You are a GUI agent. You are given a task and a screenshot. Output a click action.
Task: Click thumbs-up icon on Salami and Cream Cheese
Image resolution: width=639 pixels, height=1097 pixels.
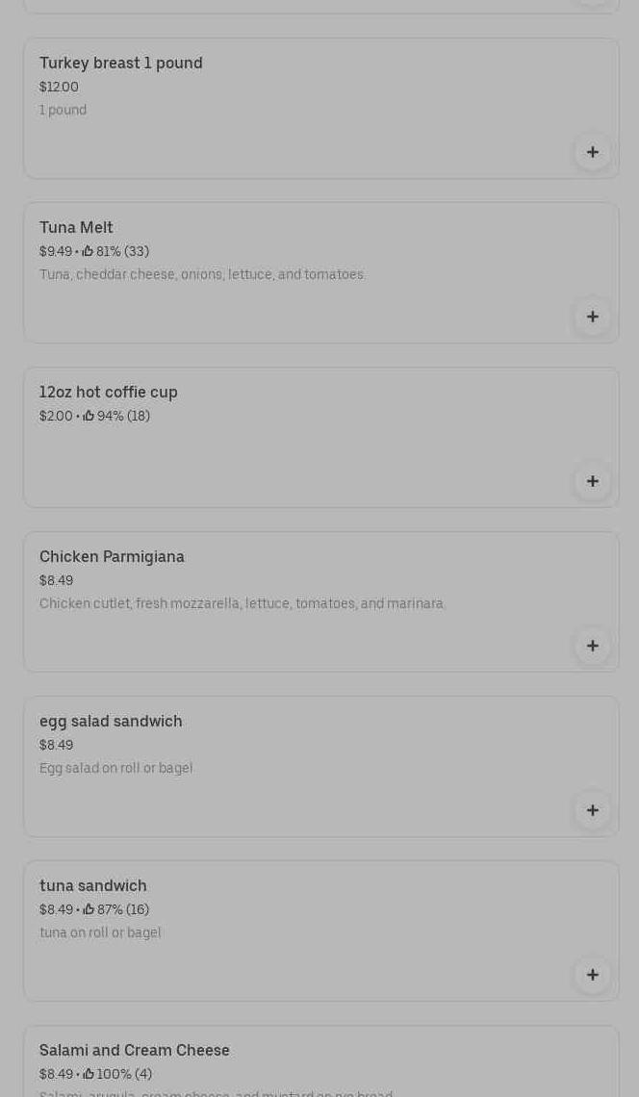point(89,1074)
